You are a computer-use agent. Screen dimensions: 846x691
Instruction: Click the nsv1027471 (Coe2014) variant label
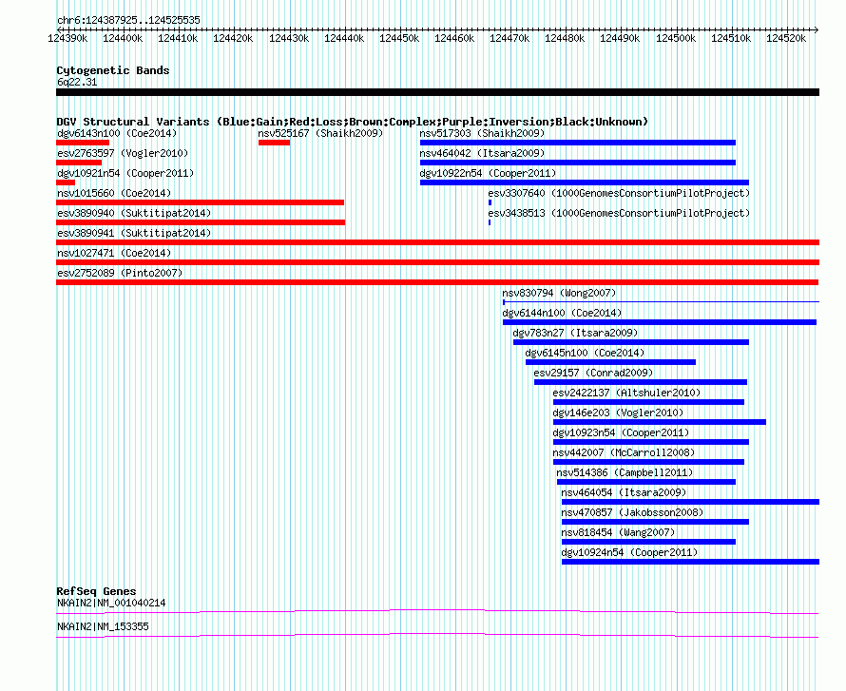(114, 253)
